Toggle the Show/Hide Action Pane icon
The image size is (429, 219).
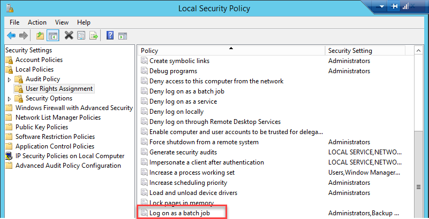pyautogui.click(x=123, y=36)
